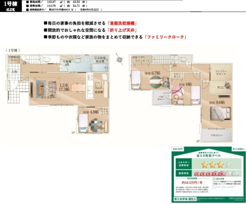Click the UP stairs label on 1F

25,63
